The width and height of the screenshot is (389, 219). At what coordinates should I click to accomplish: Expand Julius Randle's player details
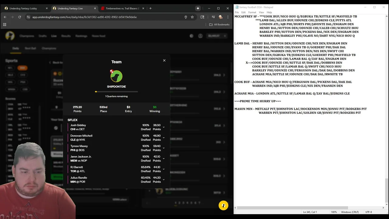click(164, 180)
